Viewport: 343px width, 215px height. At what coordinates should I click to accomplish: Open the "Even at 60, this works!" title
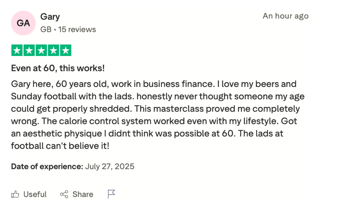pyautogui.click(x=58, y=68)
